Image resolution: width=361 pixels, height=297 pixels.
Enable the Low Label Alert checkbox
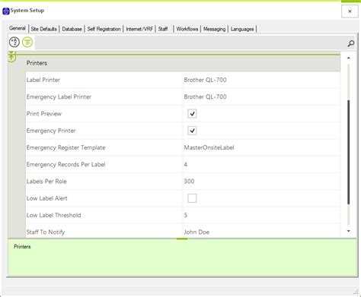192,198
